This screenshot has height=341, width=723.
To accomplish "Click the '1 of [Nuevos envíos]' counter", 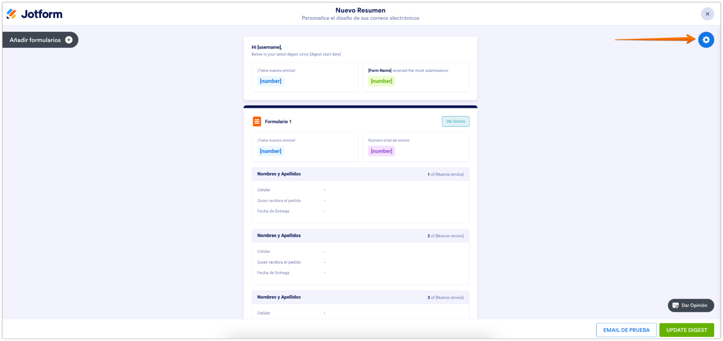I will point(445,174).
